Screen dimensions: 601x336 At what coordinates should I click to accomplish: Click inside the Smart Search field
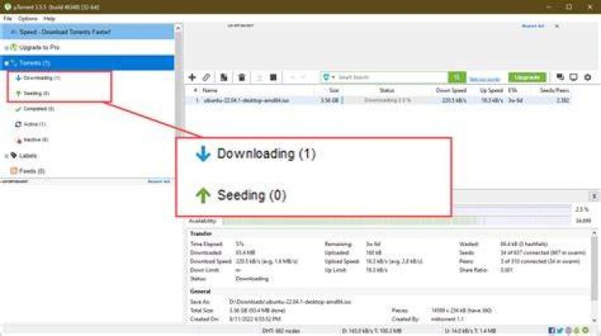click(x=391, y=78)
